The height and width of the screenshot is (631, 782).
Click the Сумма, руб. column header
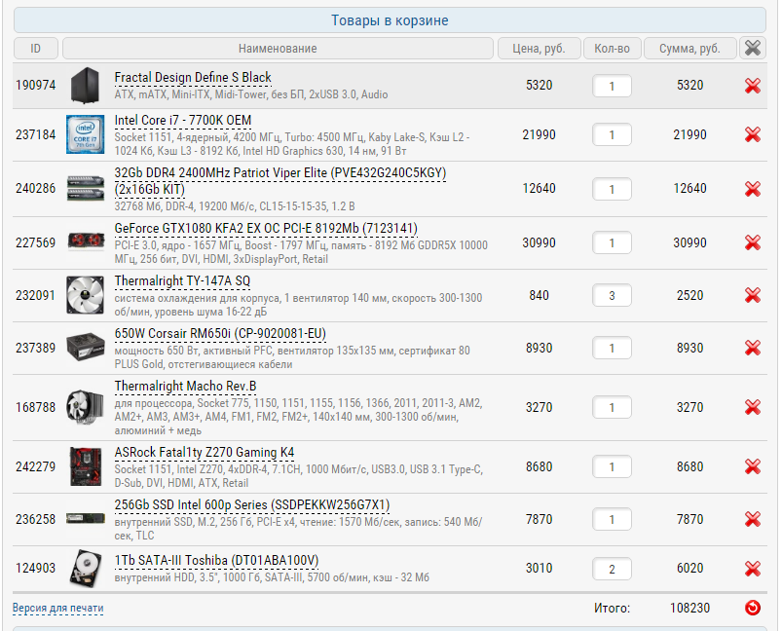[x=689, y=49]
